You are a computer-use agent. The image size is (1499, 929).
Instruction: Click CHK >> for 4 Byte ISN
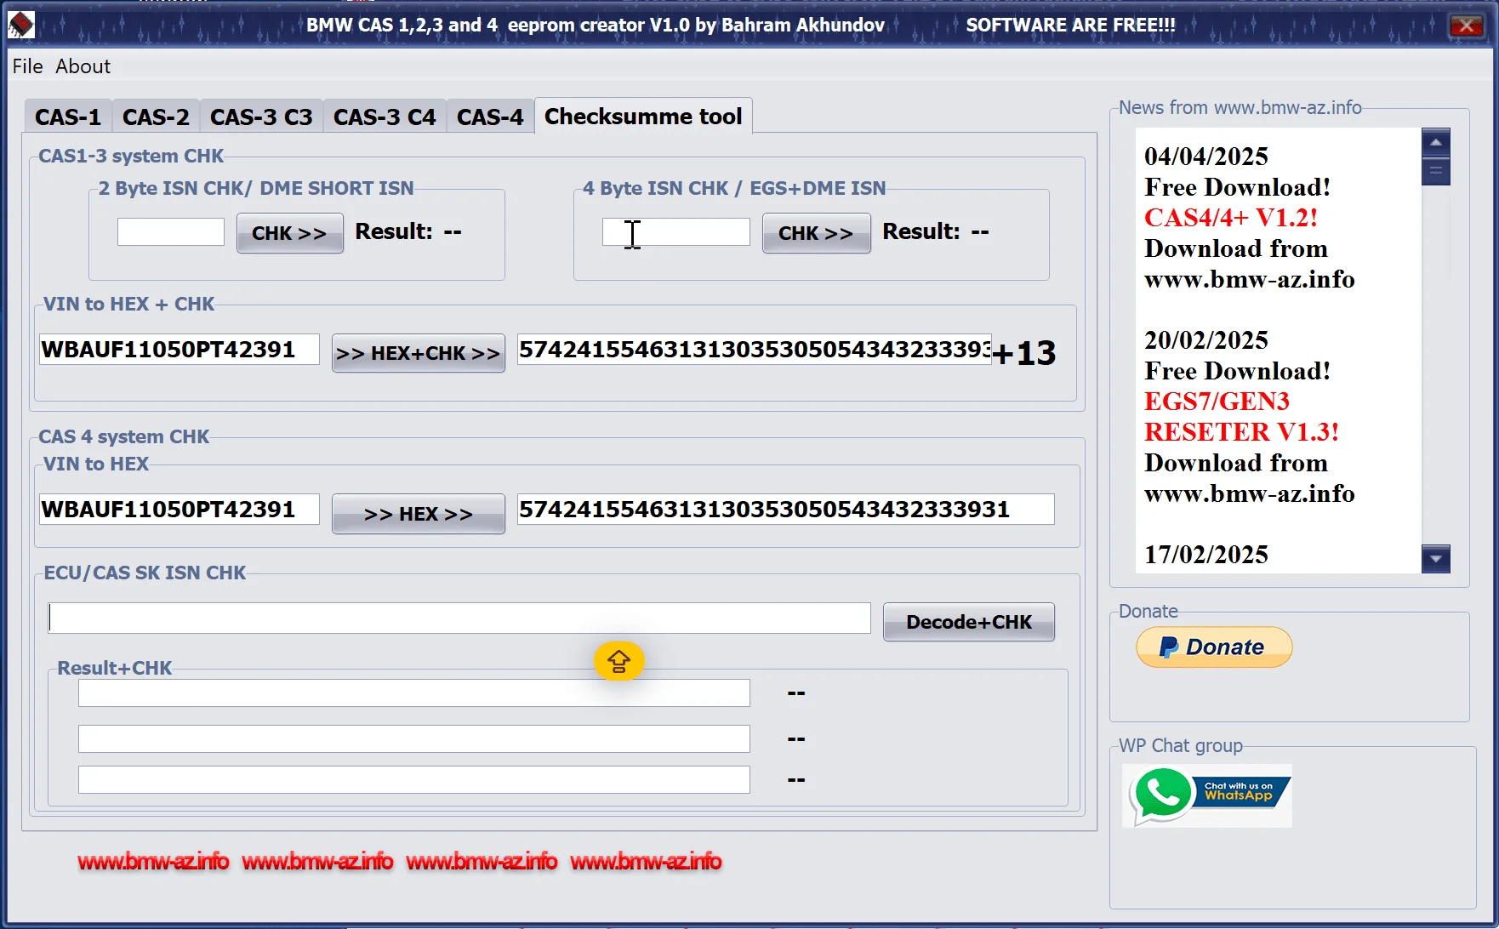point(816,233)
